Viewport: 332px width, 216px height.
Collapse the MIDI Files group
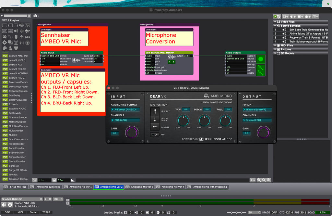tap(275, 45)
